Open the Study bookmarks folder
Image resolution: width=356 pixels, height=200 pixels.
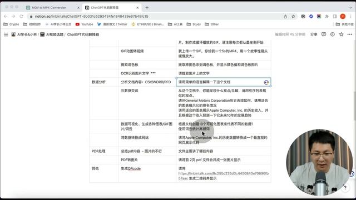pyautogui.click(x=194, y=24)
